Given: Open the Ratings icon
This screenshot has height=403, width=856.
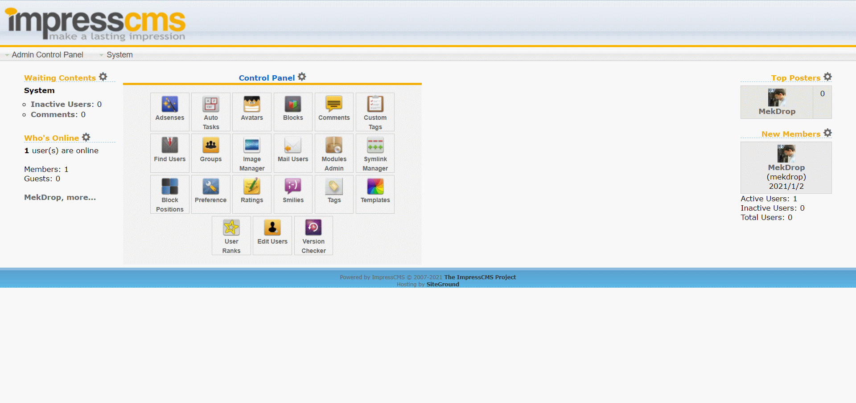Looking at the screenshot, I should tap(252, 194).
